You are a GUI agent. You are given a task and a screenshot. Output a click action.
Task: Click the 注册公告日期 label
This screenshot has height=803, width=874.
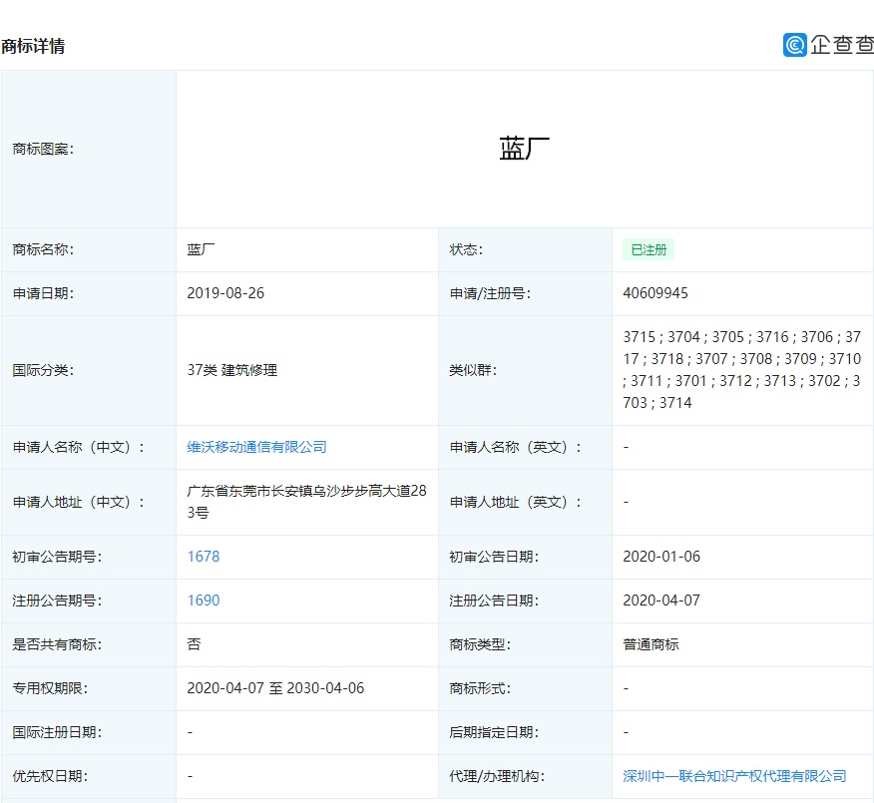[x=494, y=601]
